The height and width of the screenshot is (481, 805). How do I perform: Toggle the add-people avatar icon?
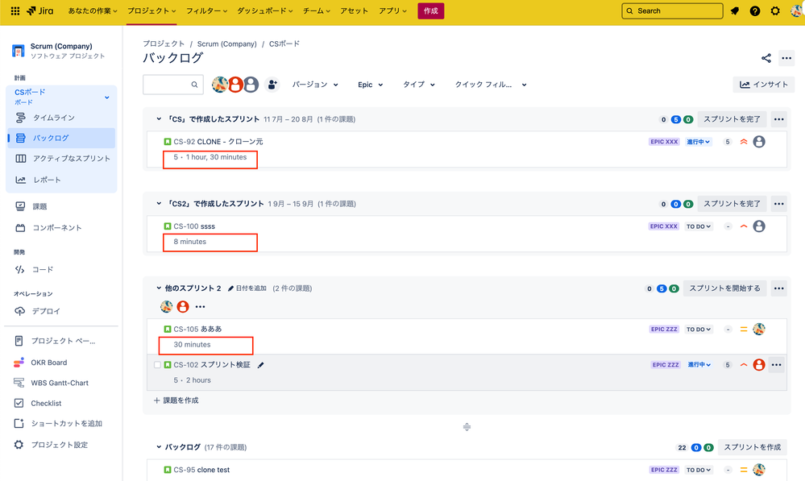271,84
